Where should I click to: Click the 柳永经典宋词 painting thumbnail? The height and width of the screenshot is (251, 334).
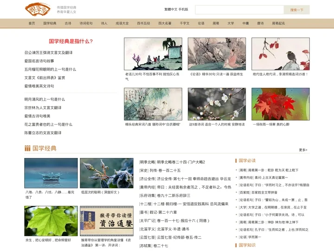(x=153, y=104)
